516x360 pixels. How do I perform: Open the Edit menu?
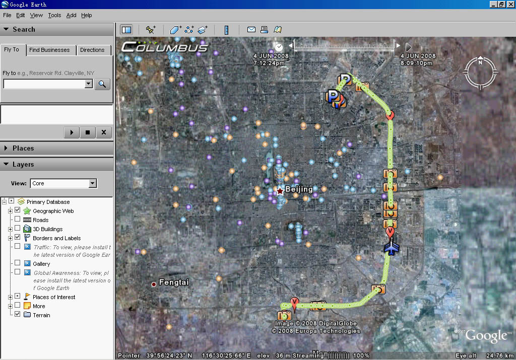tap(20, 15)
